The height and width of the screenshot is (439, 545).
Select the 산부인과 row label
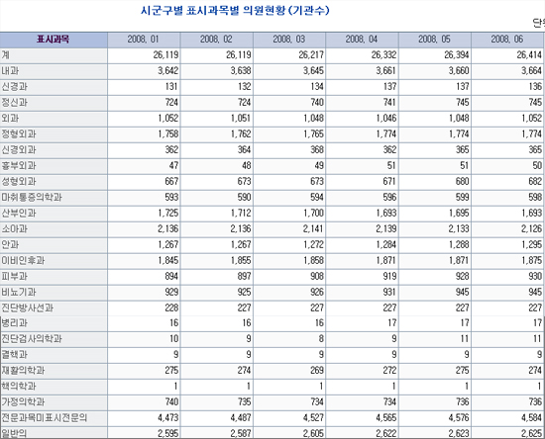[x=19, y=214]
